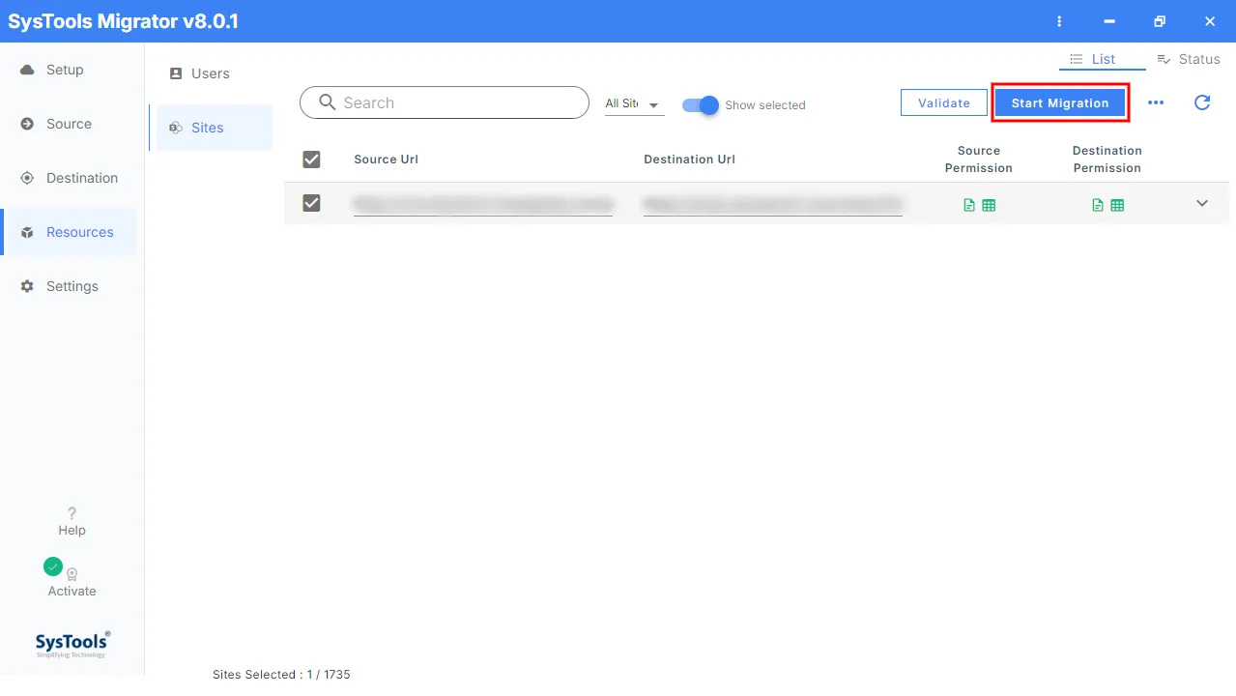
Task: Click the Source Permission column header
Action: (x=979, y=159)
